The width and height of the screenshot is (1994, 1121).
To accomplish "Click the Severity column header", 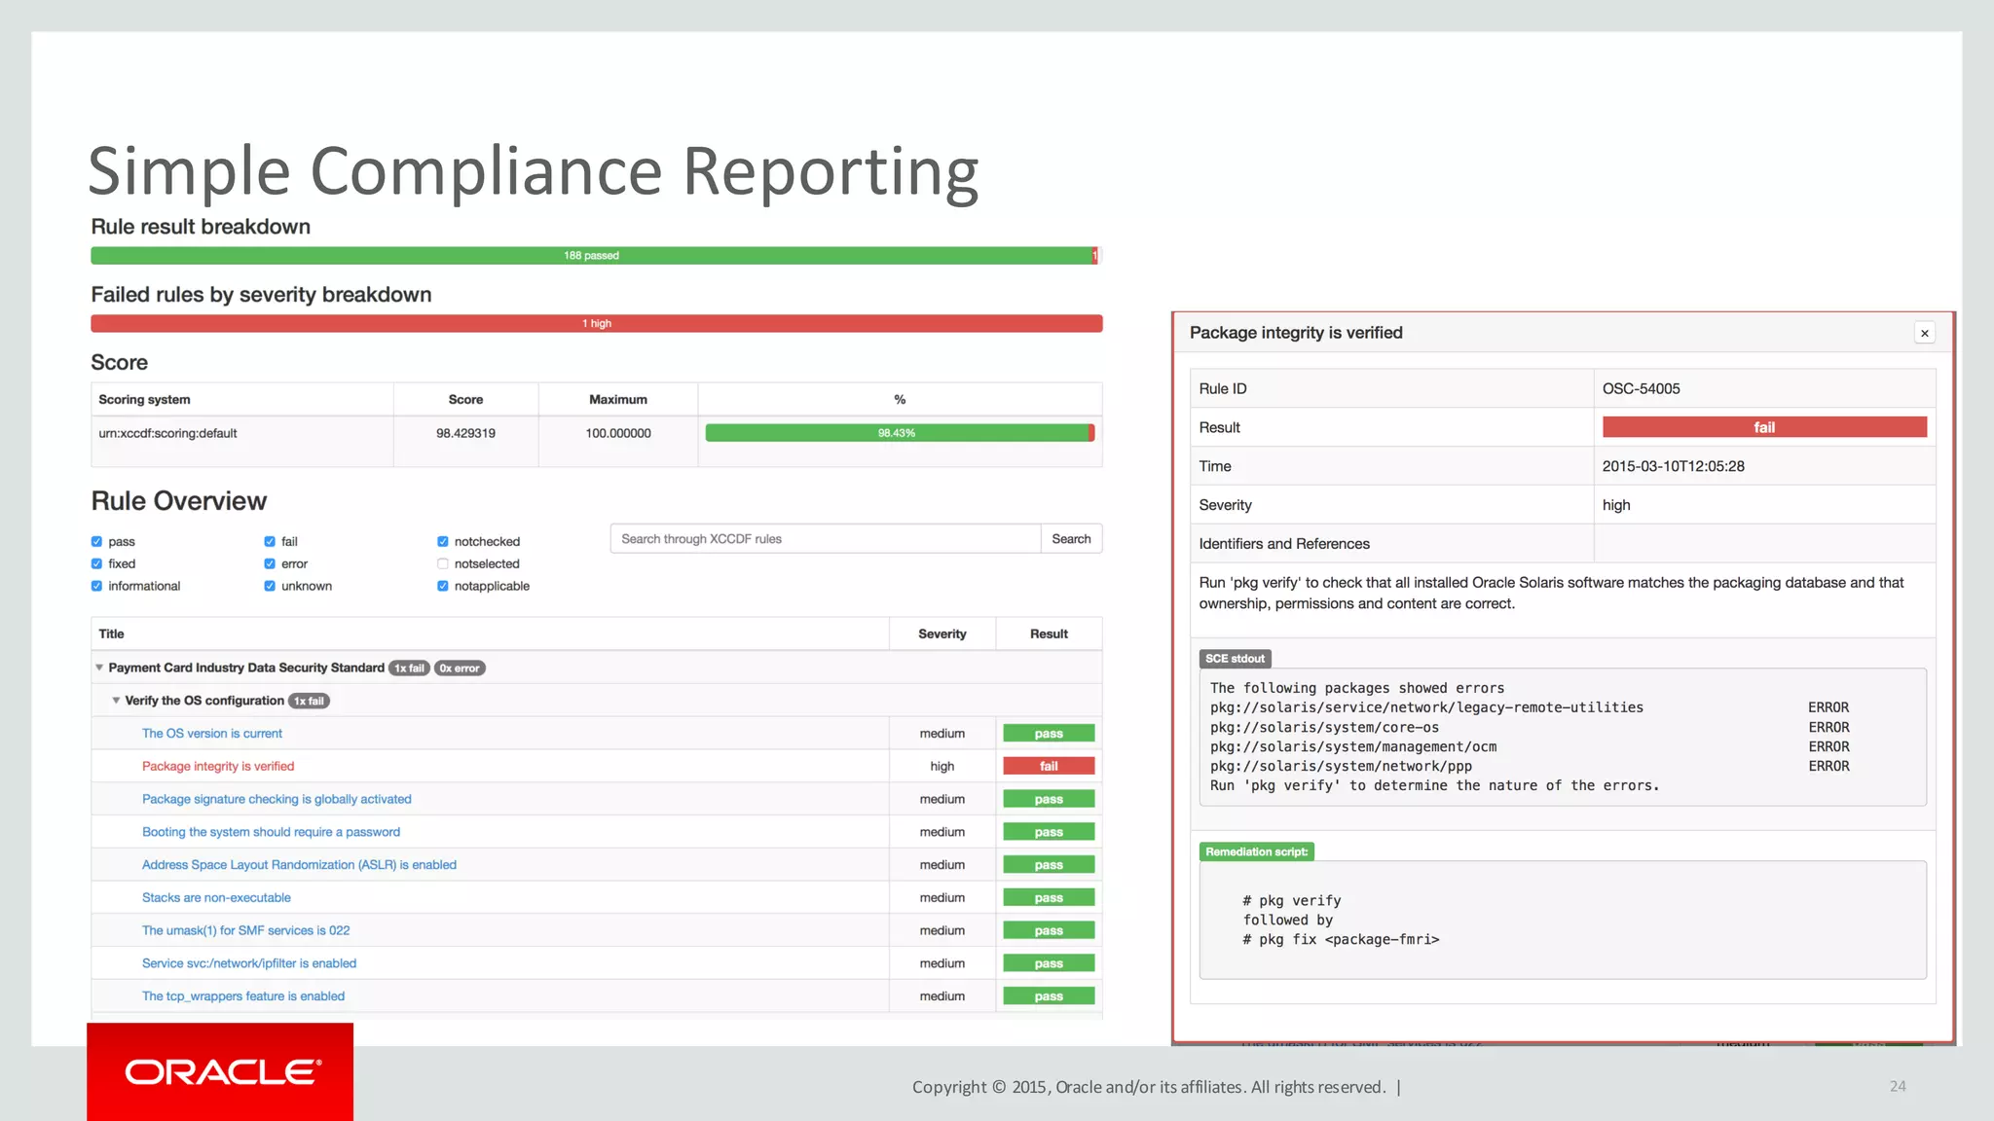I will pos(942,633).
